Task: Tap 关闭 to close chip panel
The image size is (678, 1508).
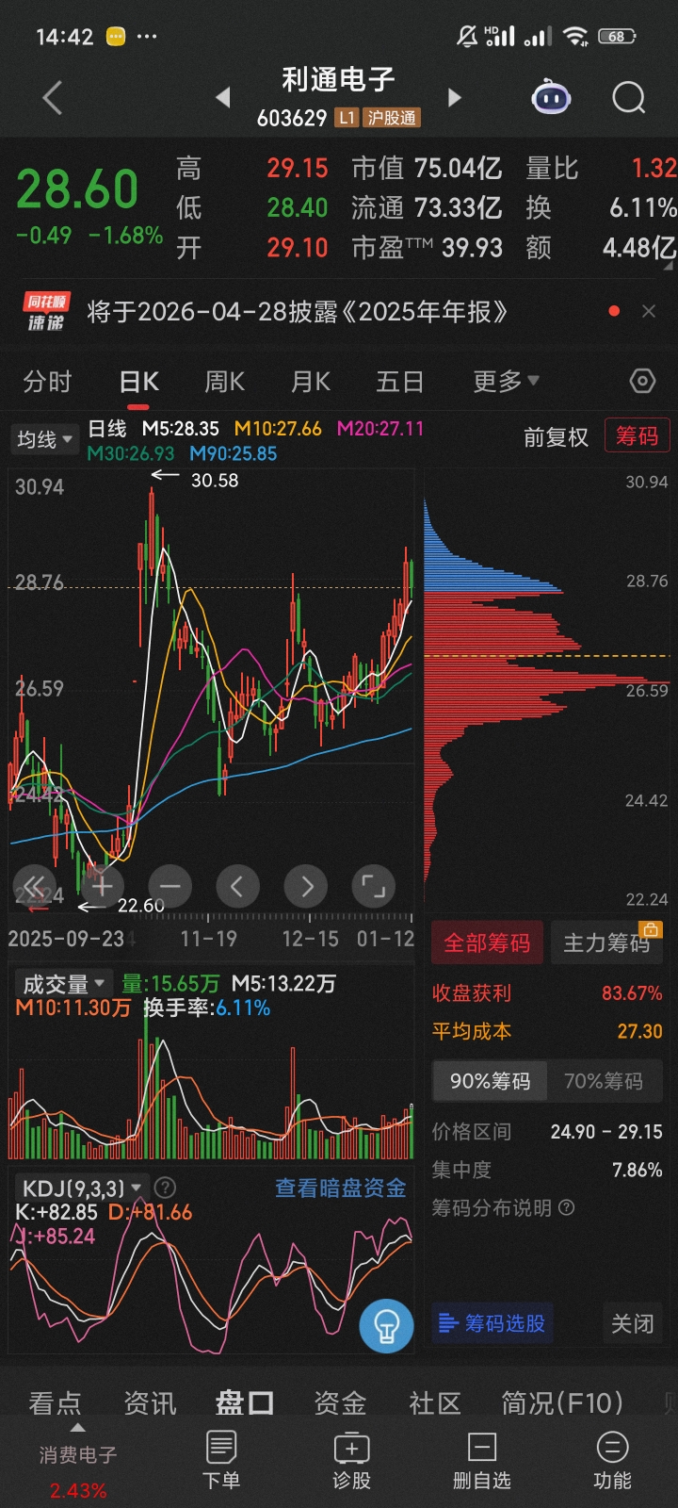Action: pos(632,1323)
